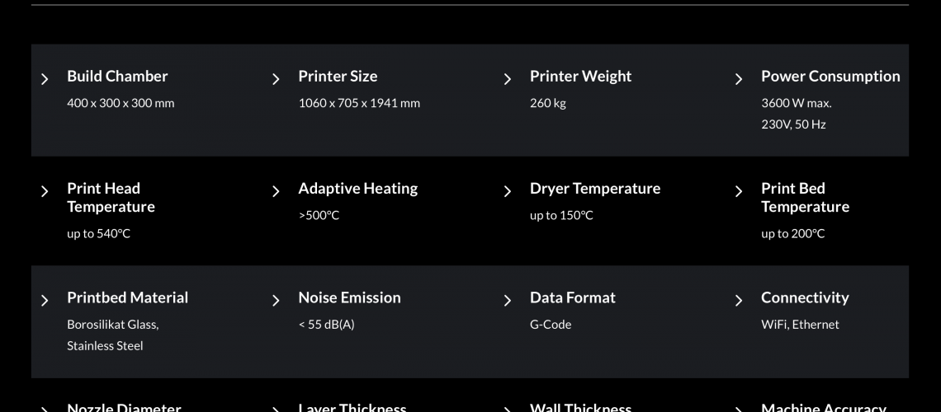This screenshot has height=412, width=941.
Task: Click the arrow icon beside Dryer Temperature
Action: (507, 191)
